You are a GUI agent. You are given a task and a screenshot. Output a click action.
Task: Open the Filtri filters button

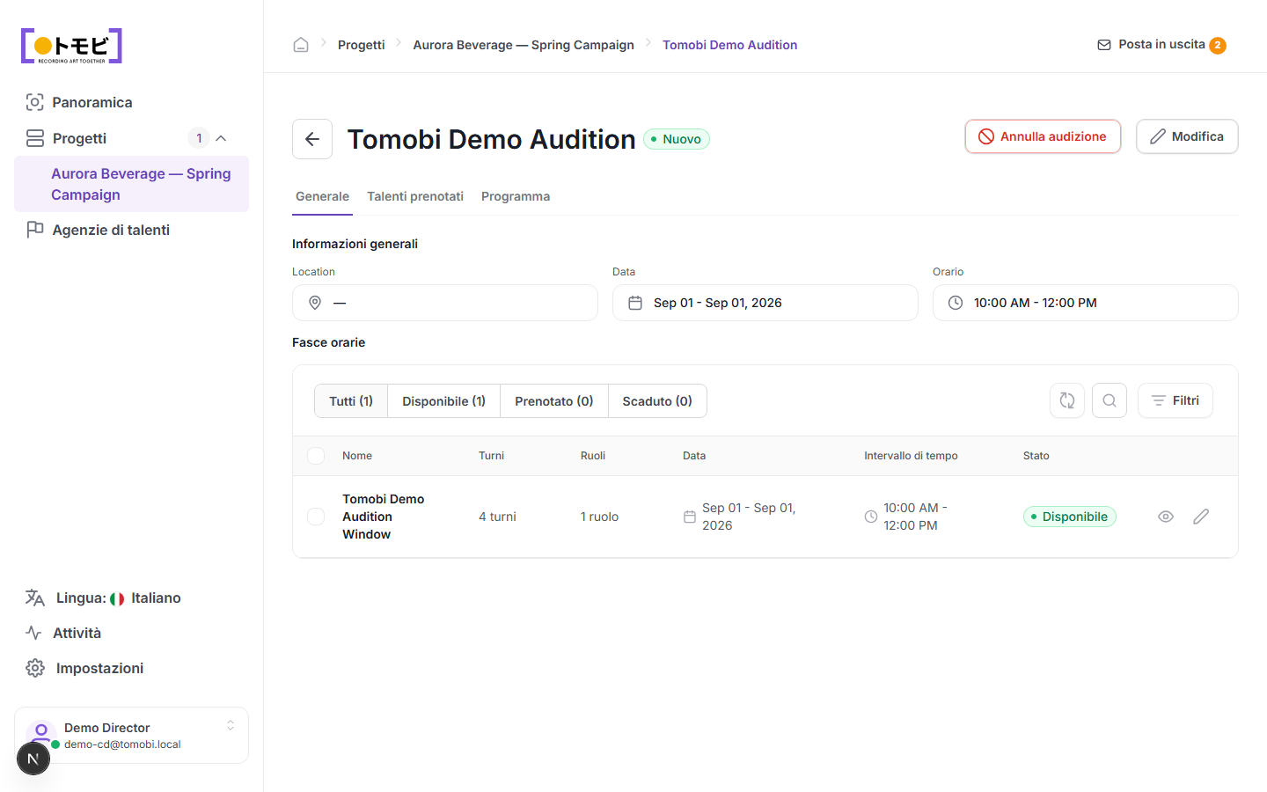pyautogui.click(x=1175, y=400)
